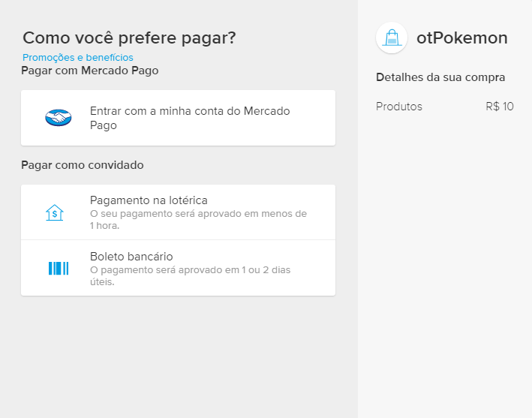Select Boleto bancário payment option
Viewport: 532px width, 418px height.
(178, 268)
